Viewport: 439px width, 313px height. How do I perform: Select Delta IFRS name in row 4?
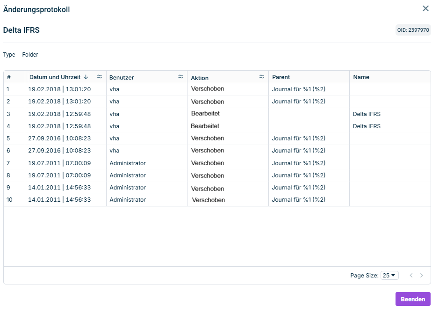pos(367,126)
